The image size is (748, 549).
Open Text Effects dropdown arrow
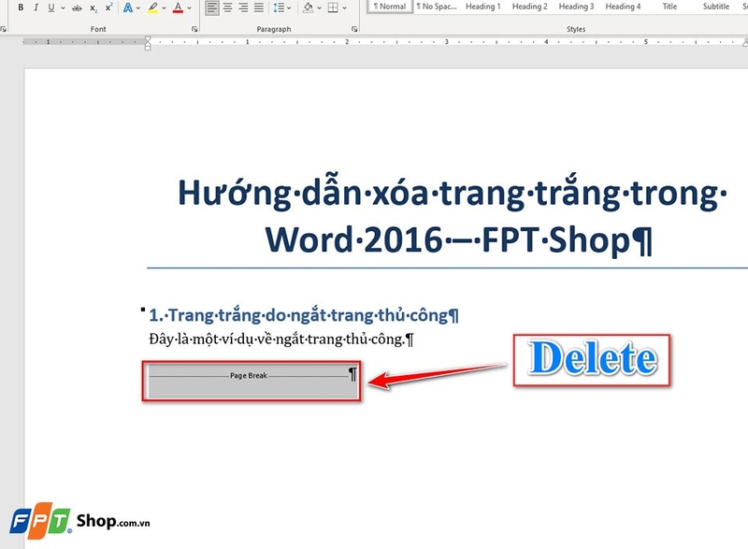(138, 7)
